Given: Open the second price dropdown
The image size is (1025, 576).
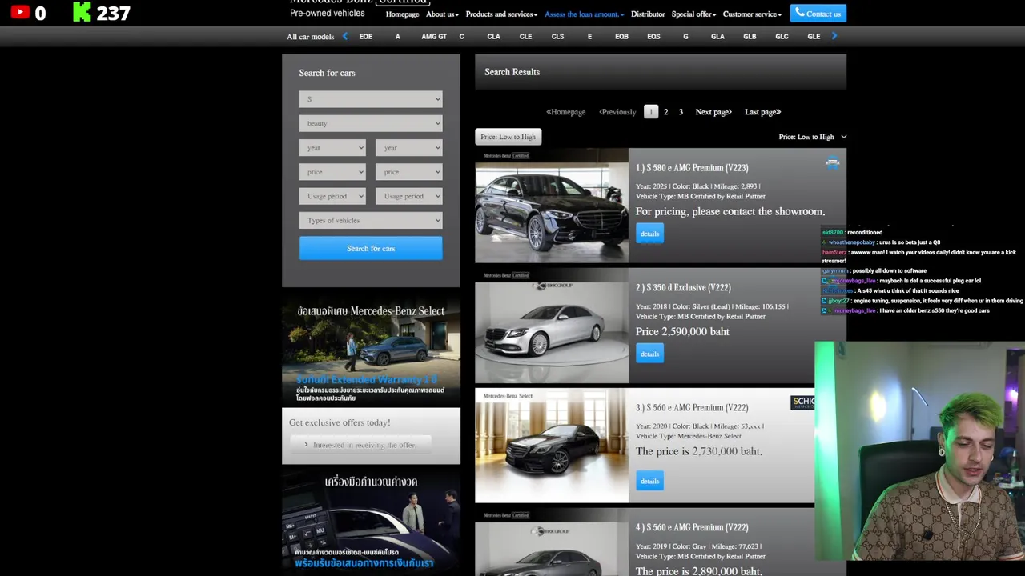Looking at the screenshot, I should pos(408,172).
